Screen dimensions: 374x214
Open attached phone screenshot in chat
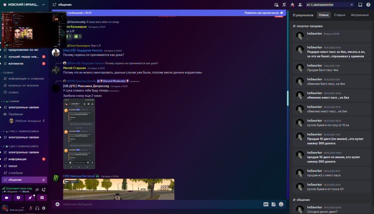tap(79, 134)
